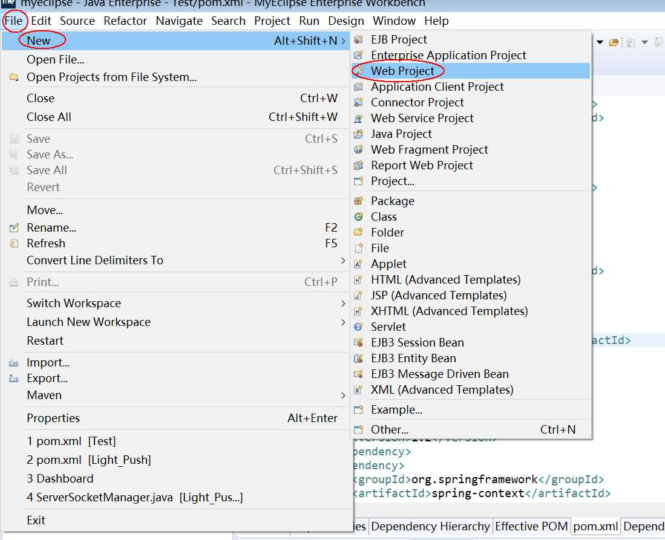Open recent 4 ServerSocketManager.java
This screenshot has height=540, width=665.
177,497
